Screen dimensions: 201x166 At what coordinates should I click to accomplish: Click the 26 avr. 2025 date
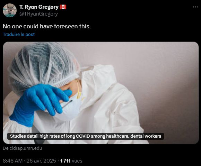click(x=41, y=161)
